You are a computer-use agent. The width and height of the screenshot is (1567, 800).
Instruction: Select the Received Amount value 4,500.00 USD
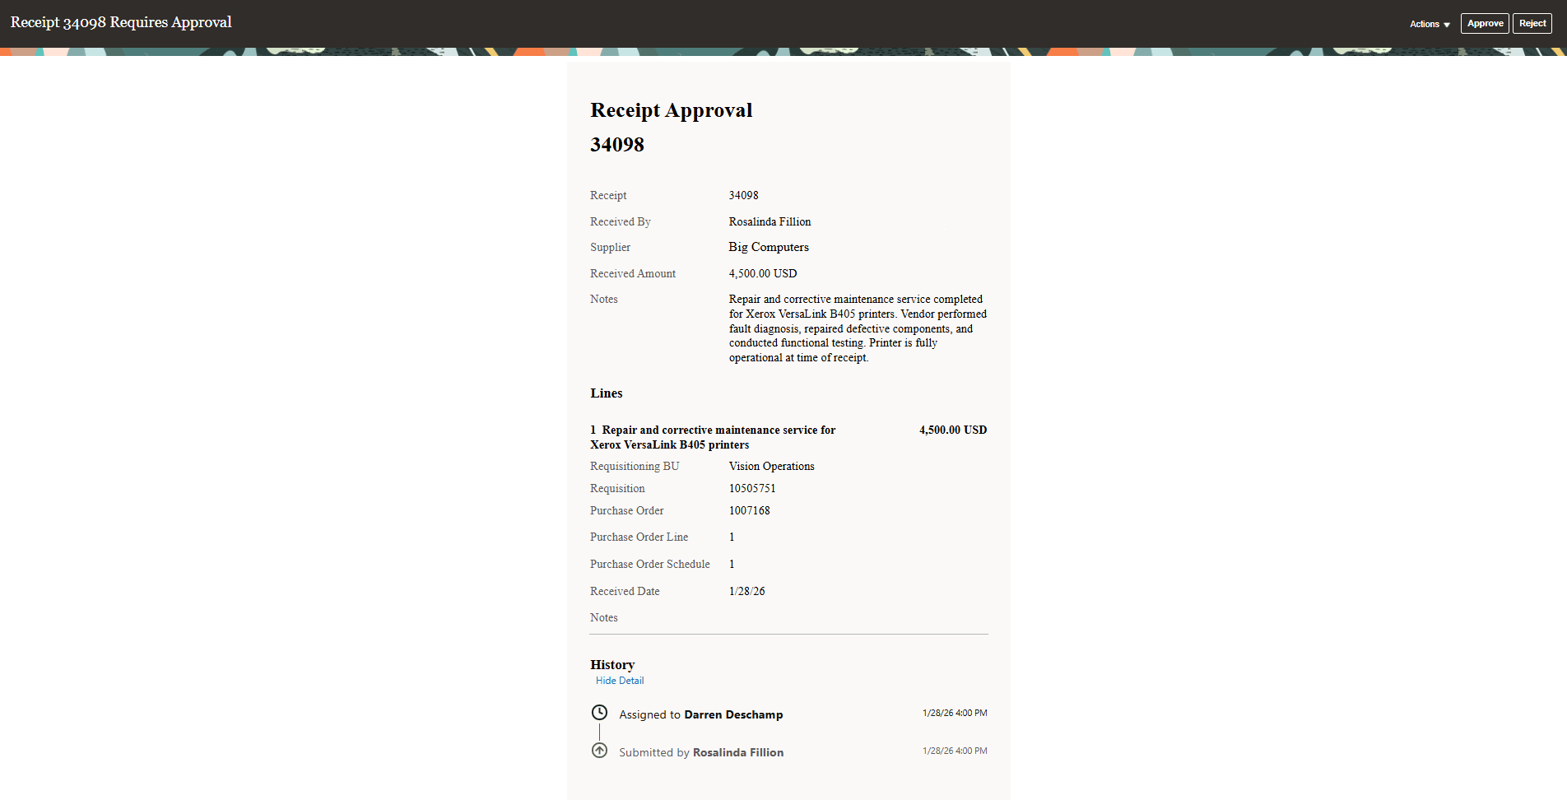coord(762,272)
